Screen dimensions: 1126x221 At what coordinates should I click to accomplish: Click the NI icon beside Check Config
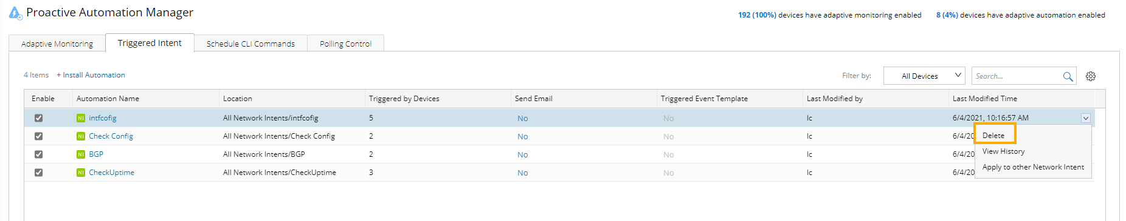(81, 136)
